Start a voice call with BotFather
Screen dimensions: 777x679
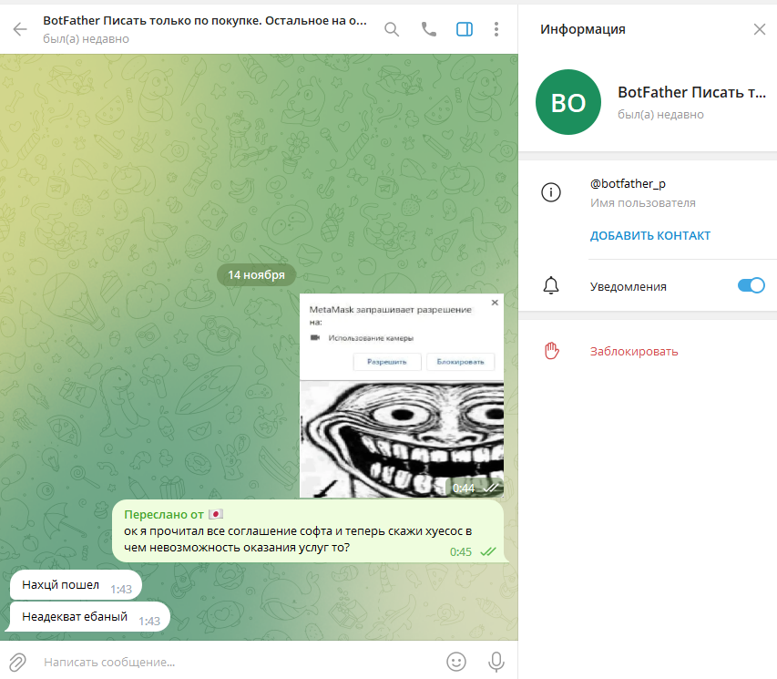(x=429, y=29)
